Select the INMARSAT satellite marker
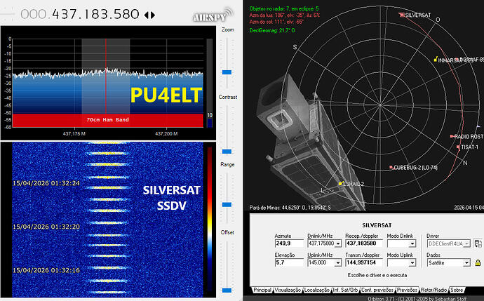Screen dimensions: 484x301 pos(436,59)
